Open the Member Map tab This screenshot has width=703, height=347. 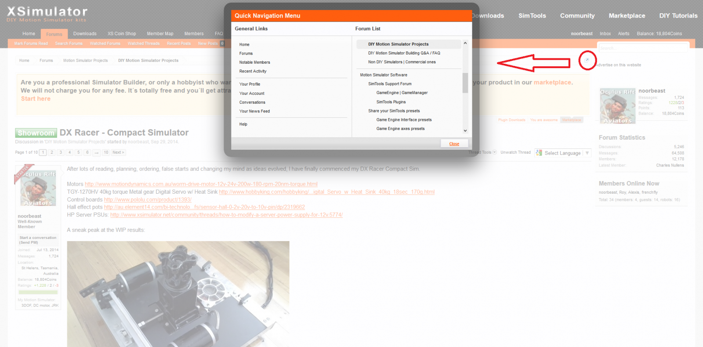(160, 34)
